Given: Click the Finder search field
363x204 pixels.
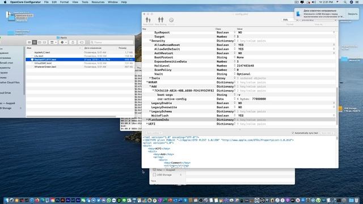Looking at the screenshot, I should [111, 42].
